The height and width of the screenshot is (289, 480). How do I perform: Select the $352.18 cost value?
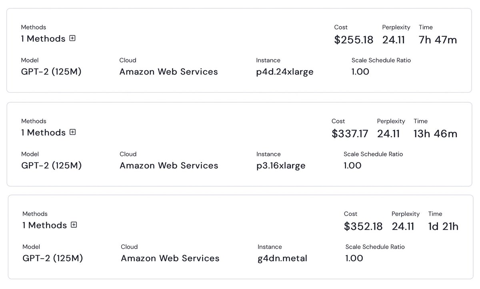pyautogui.click(x=363, y=226)
